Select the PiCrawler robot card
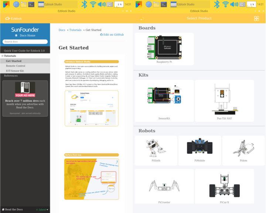 click(164, 186)
